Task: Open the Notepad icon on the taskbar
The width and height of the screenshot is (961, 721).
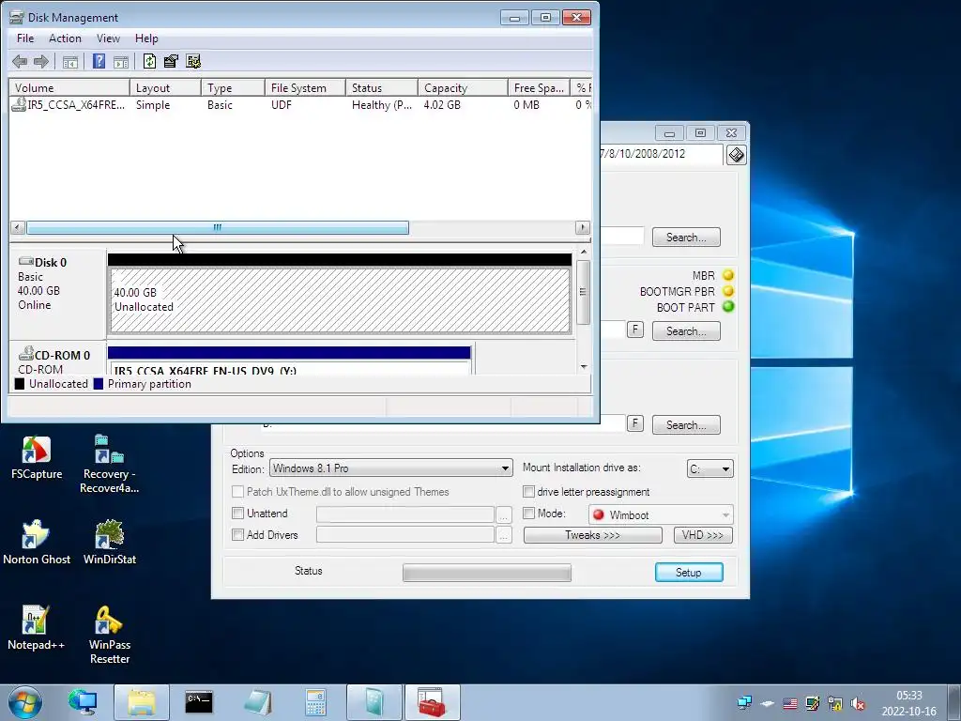Action: [258, 702]
